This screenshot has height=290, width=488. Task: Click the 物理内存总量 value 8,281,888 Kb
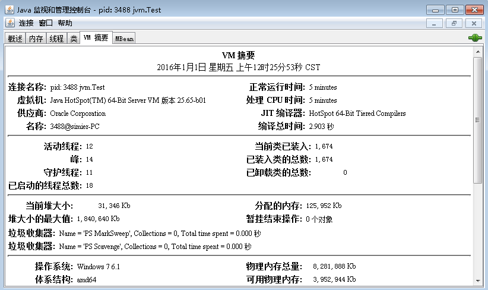coord(334,266)
